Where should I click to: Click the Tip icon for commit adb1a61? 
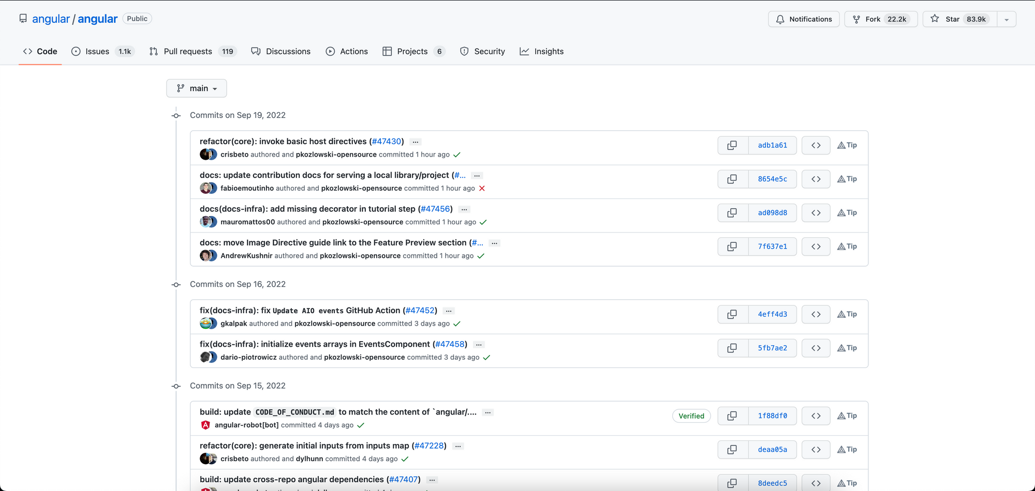(x=847, y=145)
